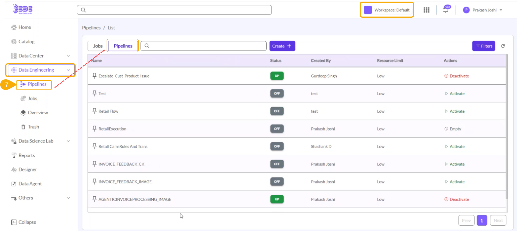Collapse the sidebar using Collapse icon
Image resolution: width=517 pixels, height=231 pixels.
tap(14, 222)
